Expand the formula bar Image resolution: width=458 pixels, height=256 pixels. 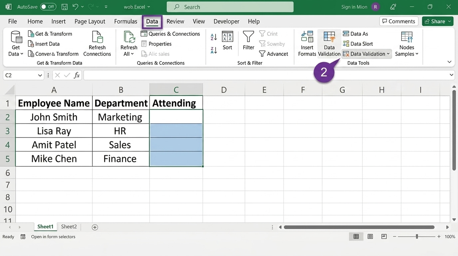tap(451, 75)
